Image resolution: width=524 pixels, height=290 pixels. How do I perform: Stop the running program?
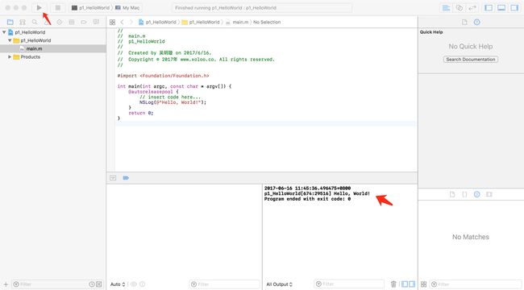click(58, 8)
